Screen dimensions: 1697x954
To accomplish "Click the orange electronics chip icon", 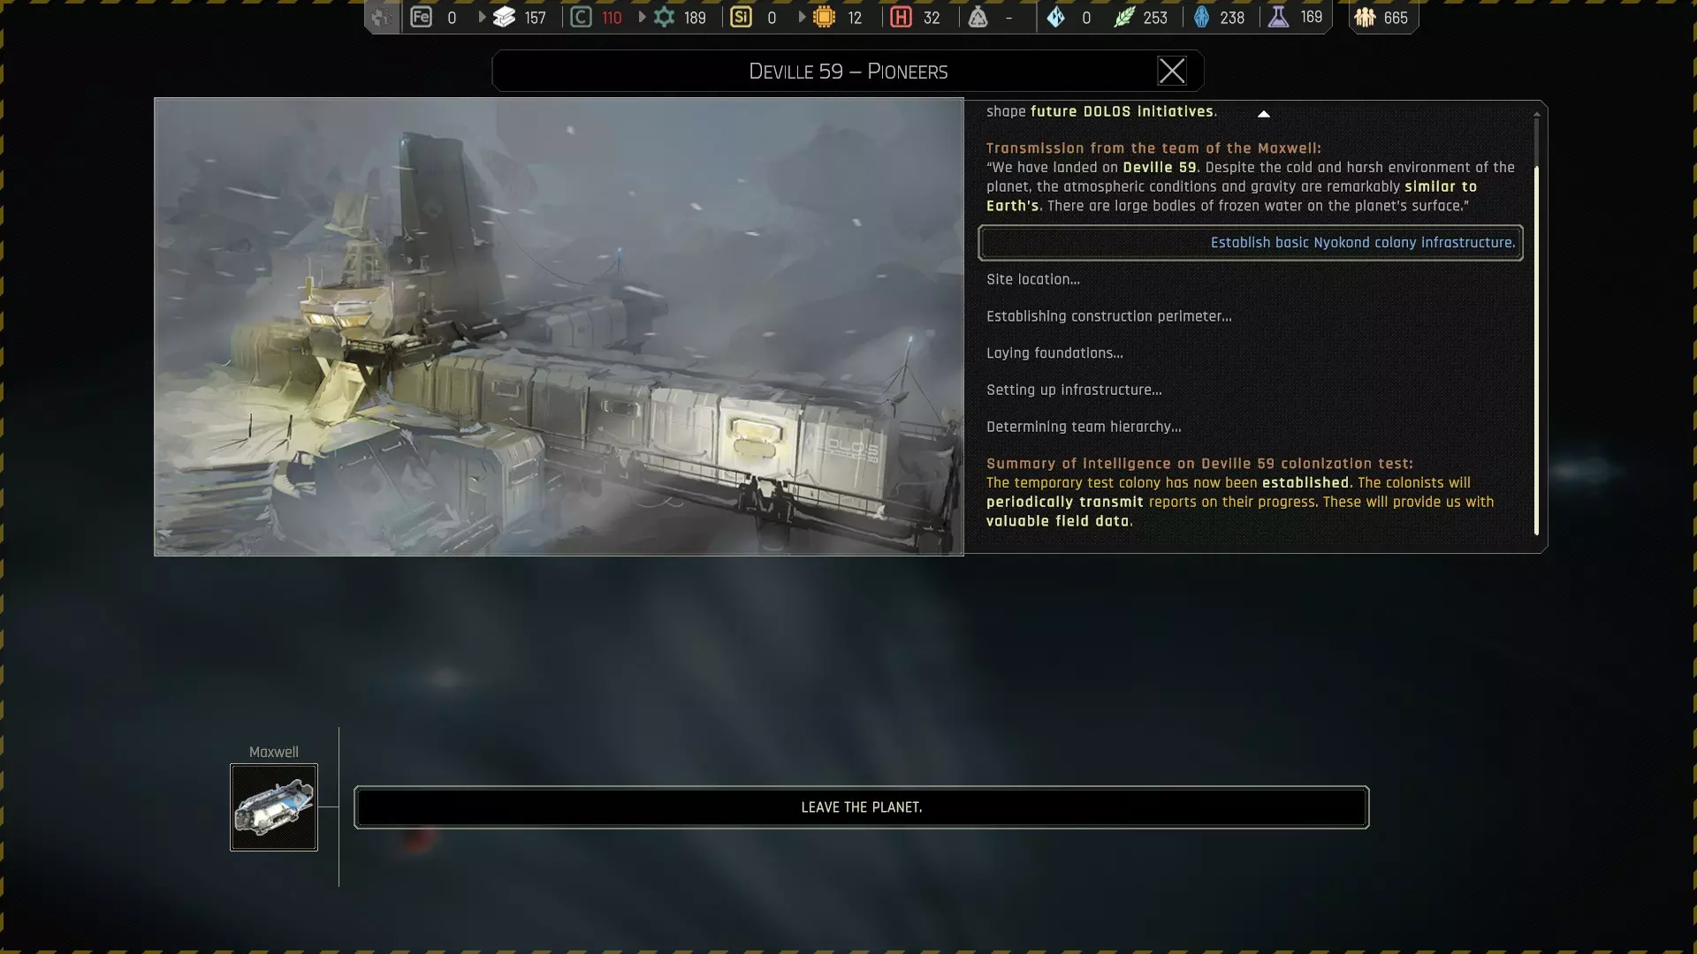I will click(x=824, y=17).
